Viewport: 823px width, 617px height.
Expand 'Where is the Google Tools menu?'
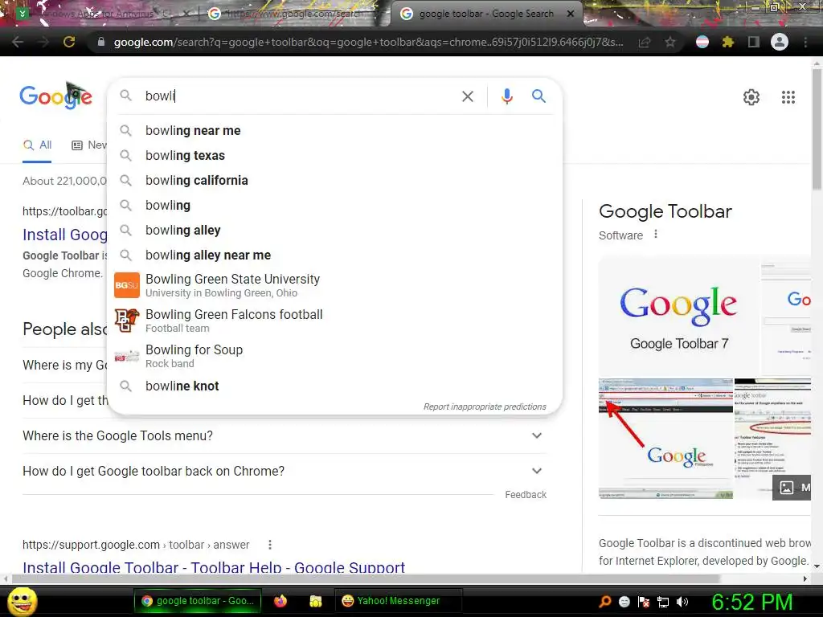click(283, 435)
